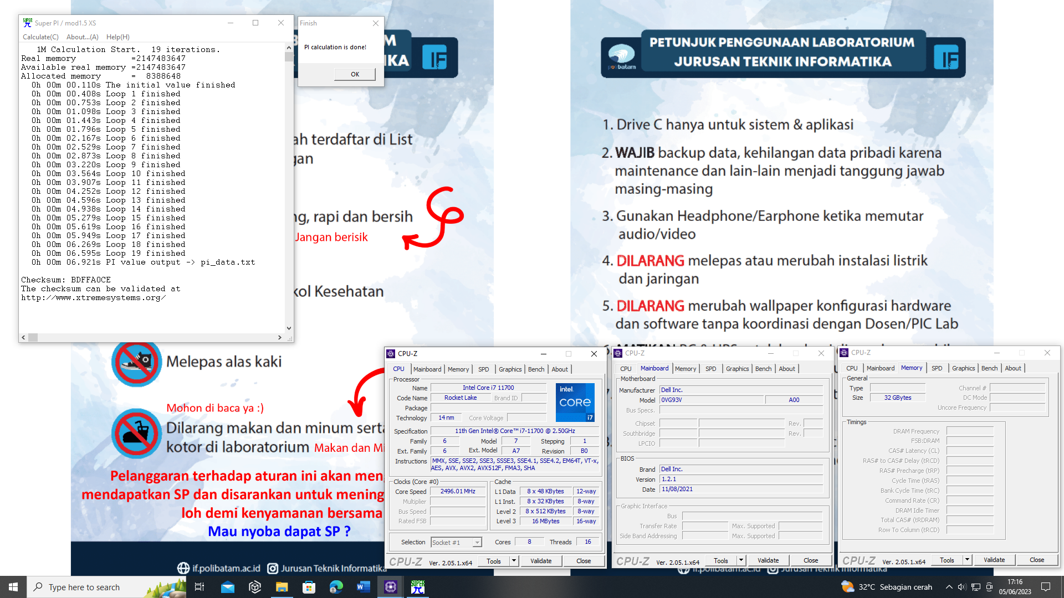Show hidden system tray icons
The image size is (1064, 598).
949,587
